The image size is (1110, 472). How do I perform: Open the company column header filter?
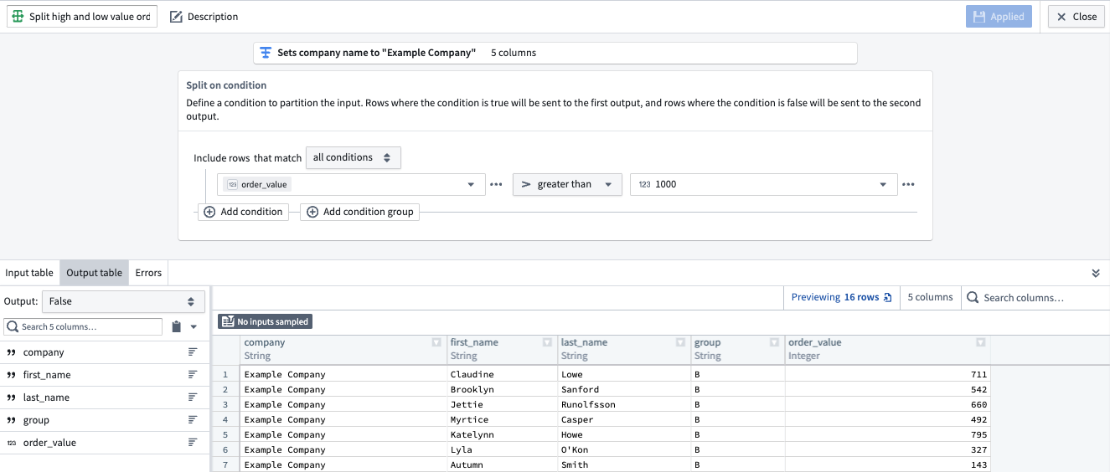(436, 342)
